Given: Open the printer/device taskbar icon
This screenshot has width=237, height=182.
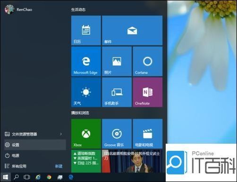Looking at the screenshot, I should [60, 177].
